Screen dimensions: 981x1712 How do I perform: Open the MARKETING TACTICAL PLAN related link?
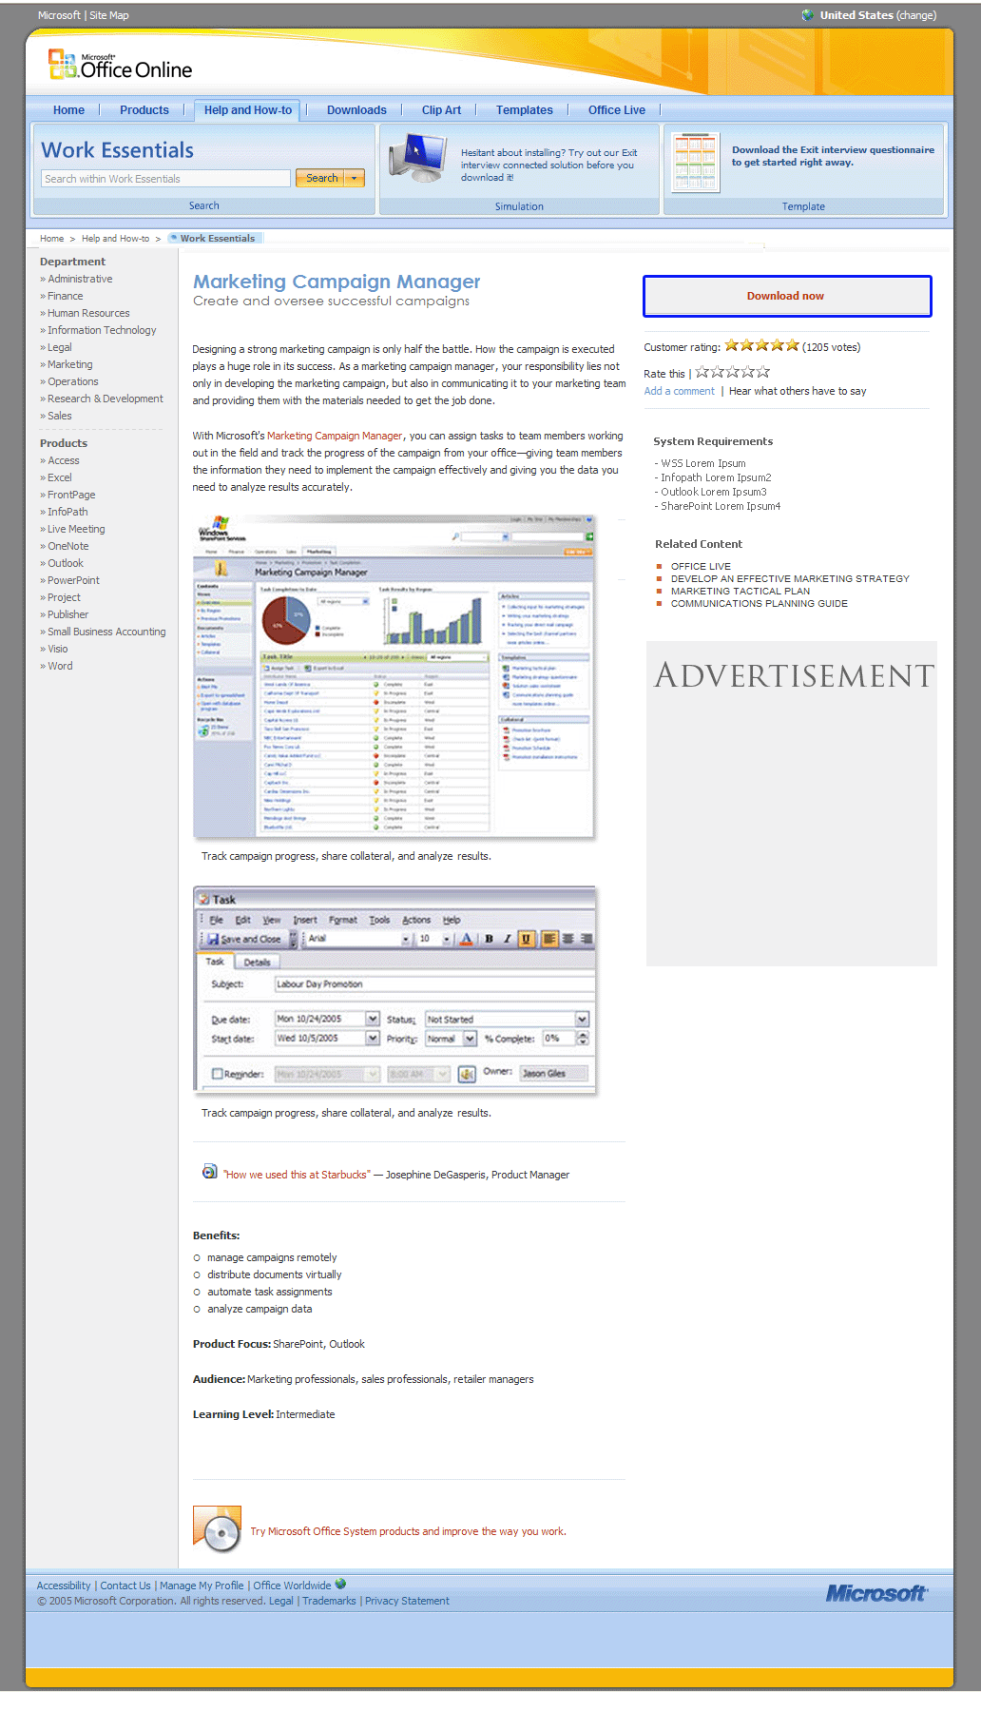[x=741, y=591]
